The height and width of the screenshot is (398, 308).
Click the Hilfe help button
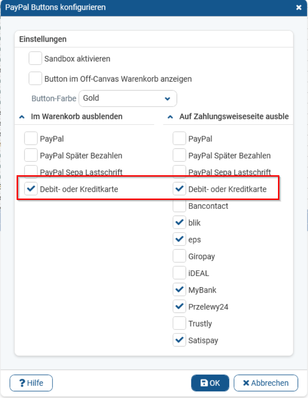click(31, 383)
